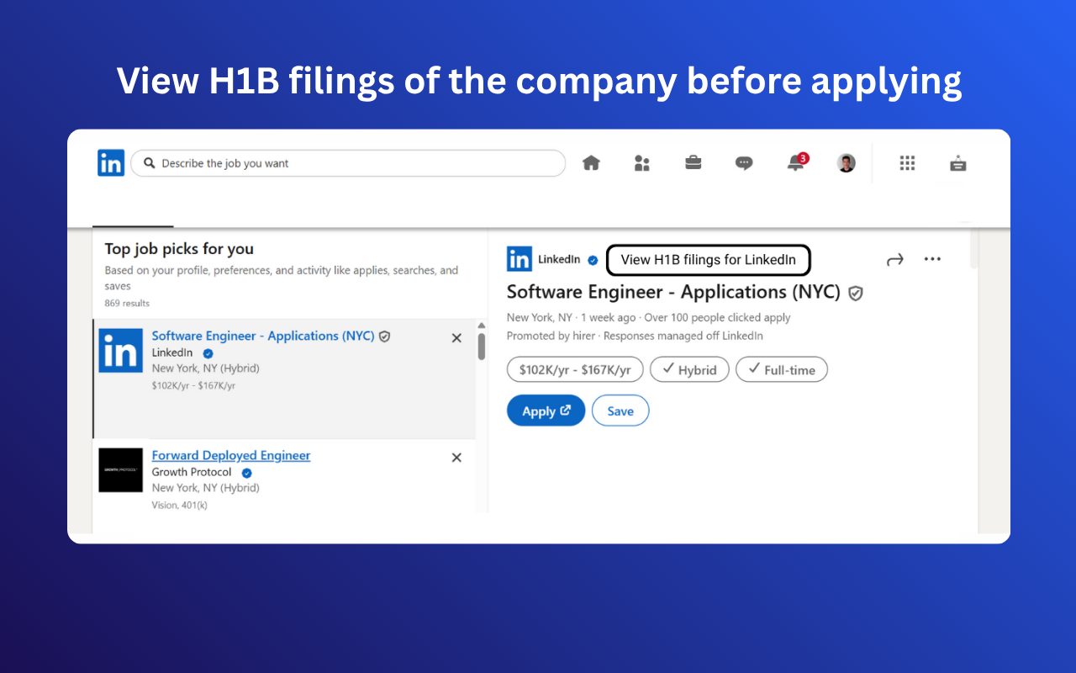Click the Apply button
This screenshot has height=673, width=1076.
pos(546,411)
